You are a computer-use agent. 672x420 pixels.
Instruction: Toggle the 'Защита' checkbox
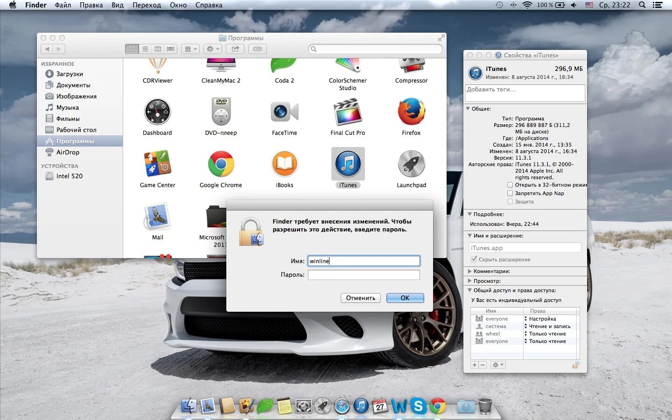coord(510,202)
